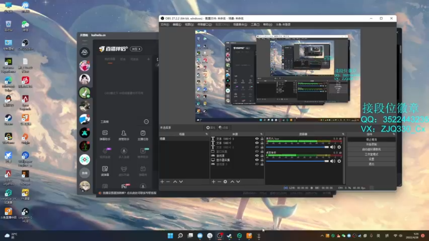Open the OBS 视图 (View) menu
Viewport: 429px width, 241px height.
coord(189,25)
